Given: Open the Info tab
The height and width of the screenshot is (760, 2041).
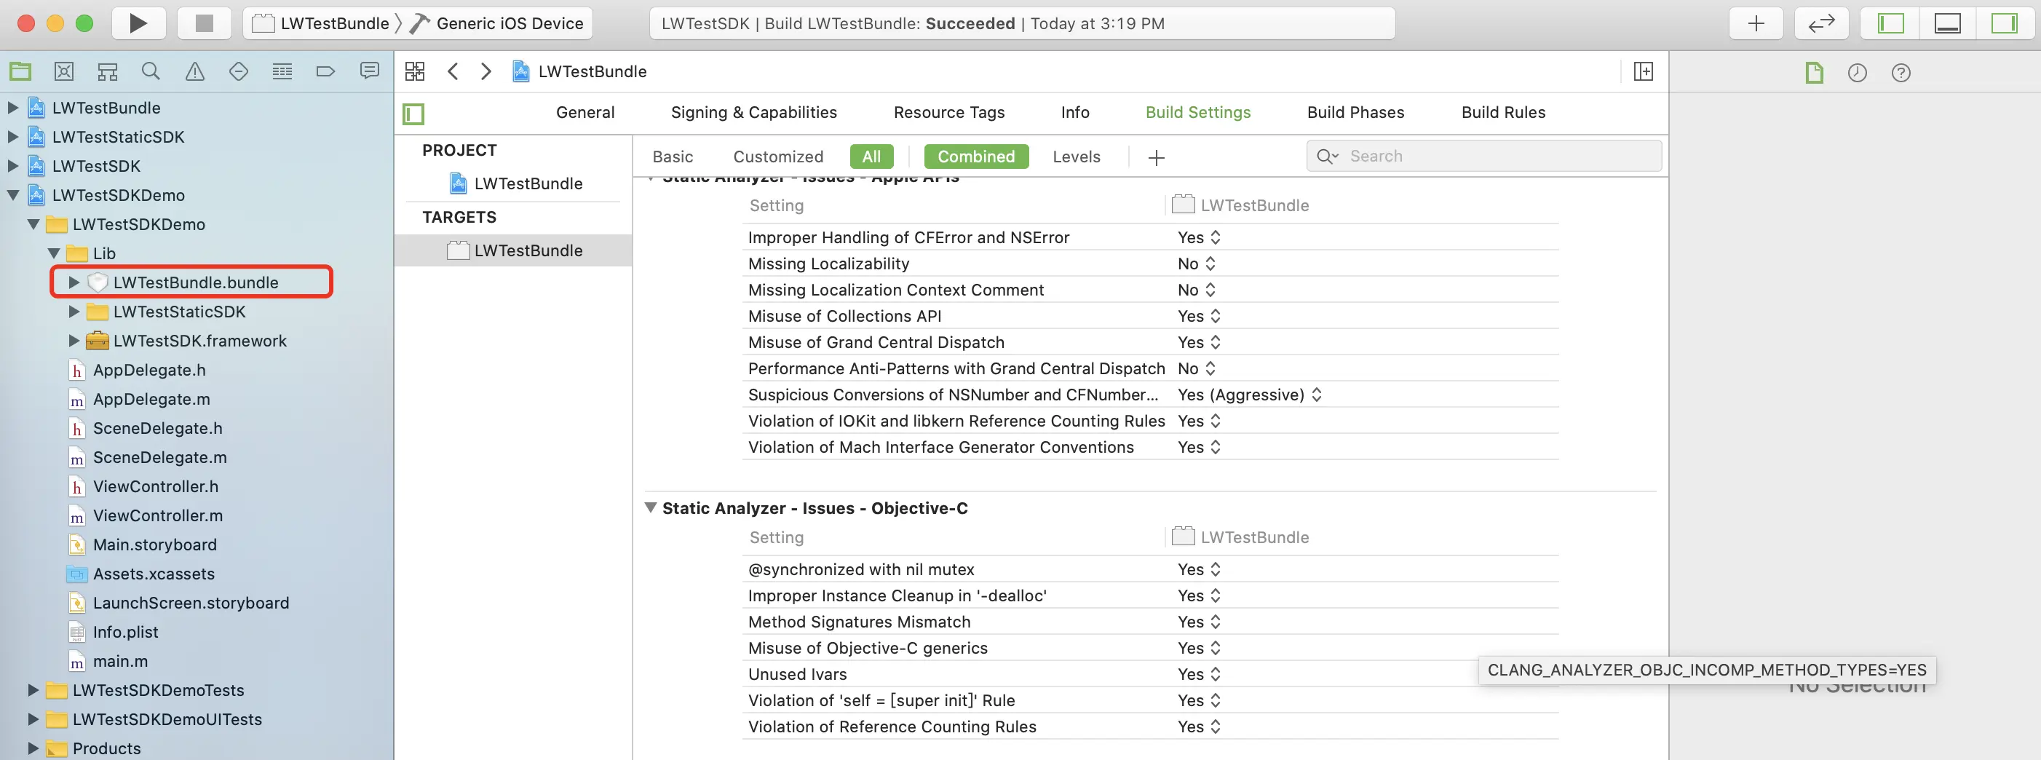Looking at the screenshot, I should [x=1075, y=113].
